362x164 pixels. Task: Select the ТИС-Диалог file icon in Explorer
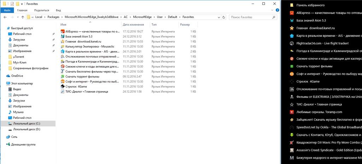[x=62, y=91]
